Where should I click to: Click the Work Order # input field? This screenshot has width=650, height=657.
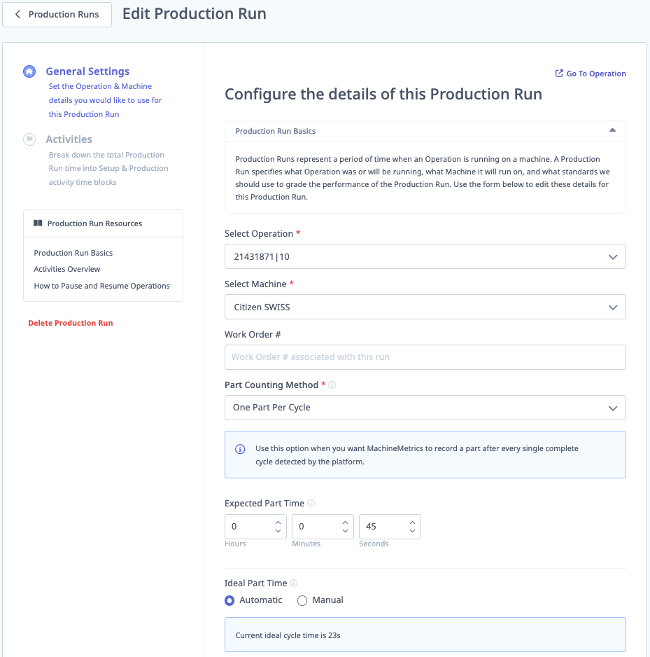coord(424,357)
